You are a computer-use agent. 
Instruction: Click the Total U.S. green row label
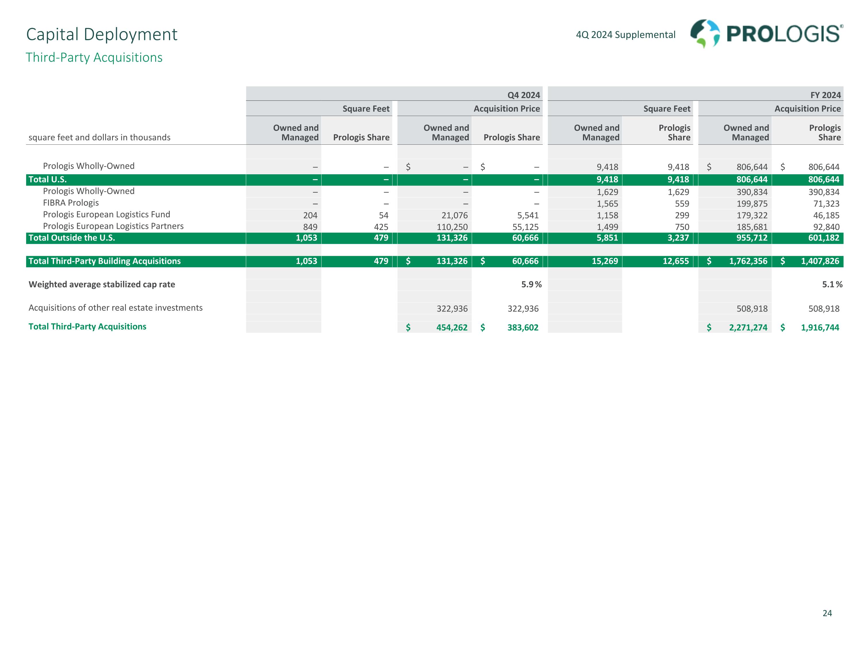coord(47,179)
